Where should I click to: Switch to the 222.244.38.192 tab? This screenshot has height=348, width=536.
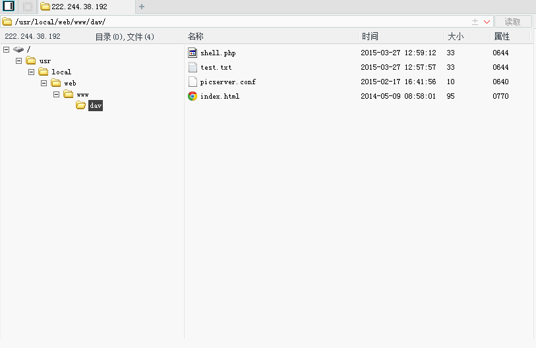86,7
